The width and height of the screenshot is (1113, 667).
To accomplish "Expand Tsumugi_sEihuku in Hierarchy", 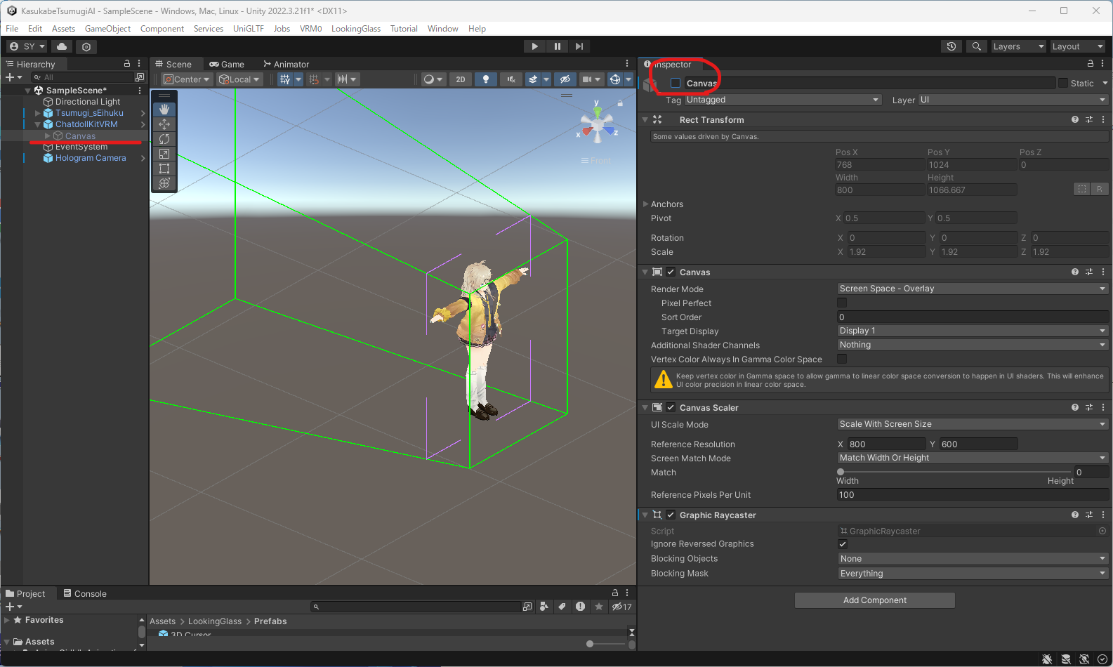I will [x=38, y=113].
